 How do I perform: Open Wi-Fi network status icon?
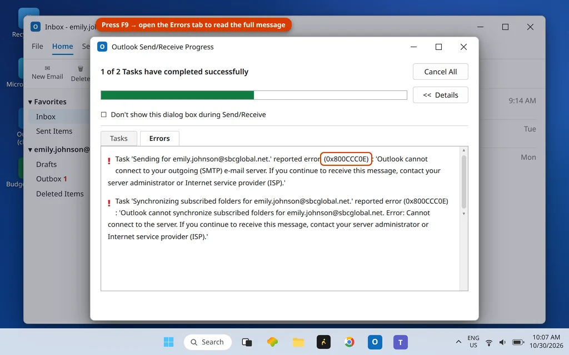pyautogui.click(x=489, y=342)
